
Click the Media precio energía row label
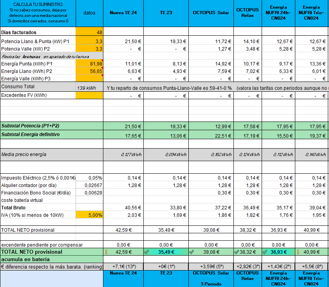[x=52, y=154]
